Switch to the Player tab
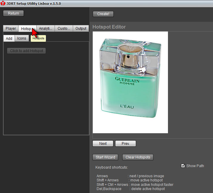213x193 pixels. click(x=11, y=29)
